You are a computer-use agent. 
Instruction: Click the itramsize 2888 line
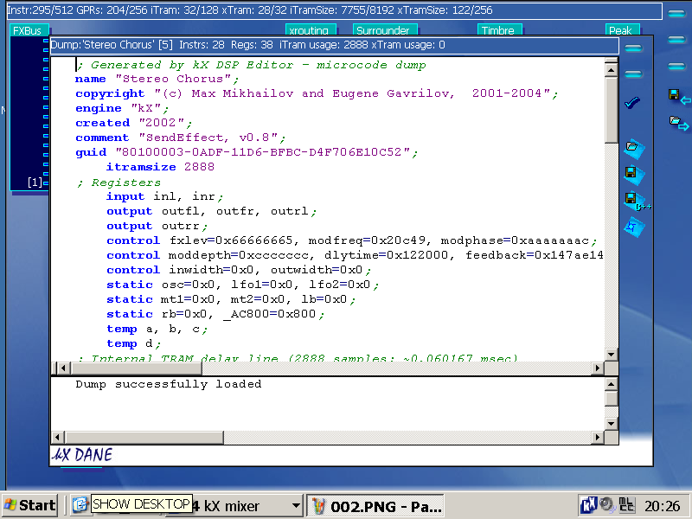click(160, 167)
